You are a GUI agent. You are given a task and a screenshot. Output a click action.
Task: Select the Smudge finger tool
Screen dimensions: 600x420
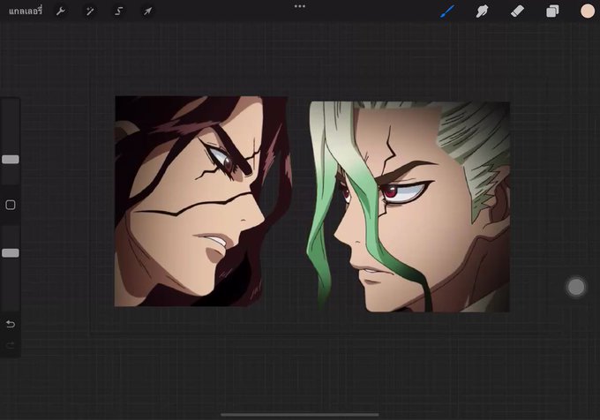pos(482,11)
